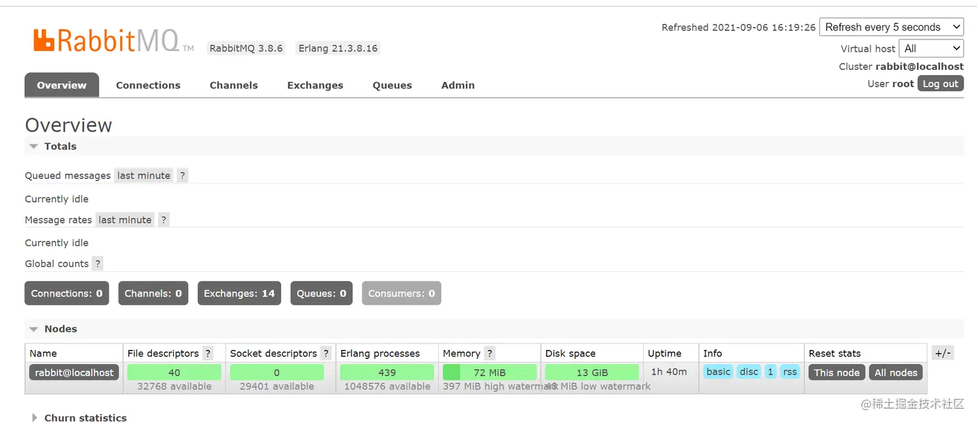Open help for Queued messages
Viewport: 977px width, 423px height.
[x=183, y=176]
